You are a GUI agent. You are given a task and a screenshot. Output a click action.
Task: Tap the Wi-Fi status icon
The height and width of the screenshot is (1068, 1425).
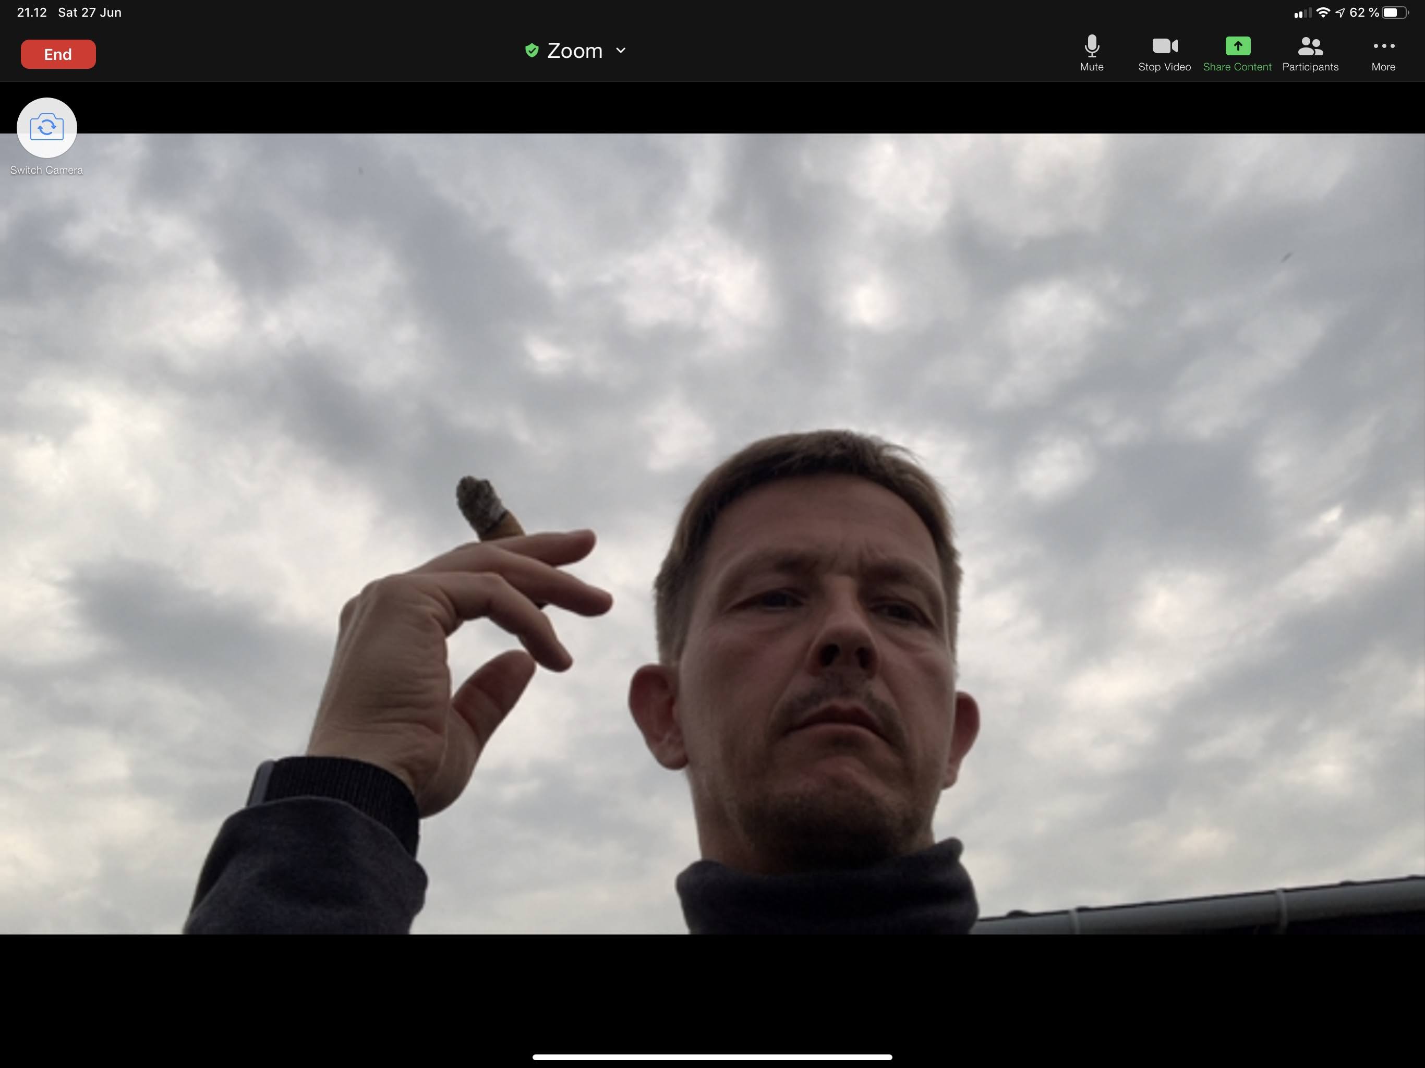click(1323, 12)
